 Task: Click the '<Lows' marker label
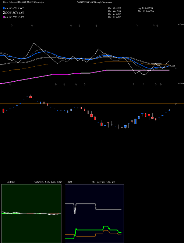[181, 83]
